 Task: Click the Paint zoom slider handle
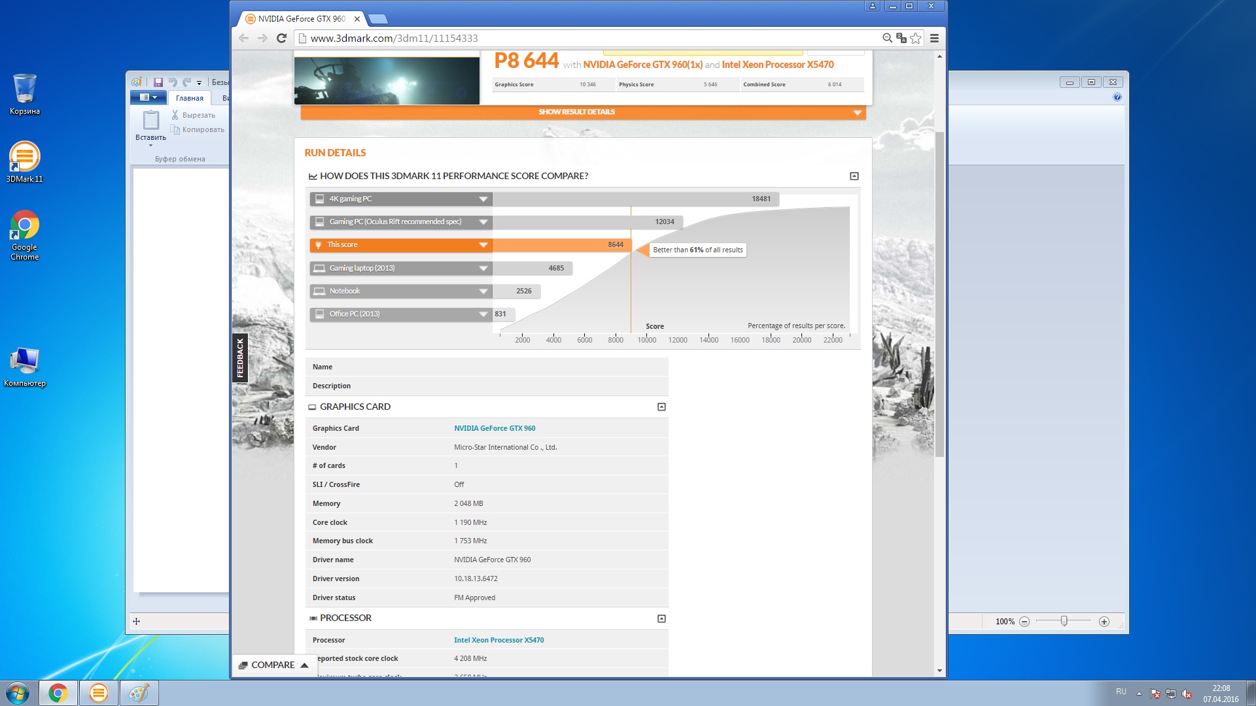1064,621
